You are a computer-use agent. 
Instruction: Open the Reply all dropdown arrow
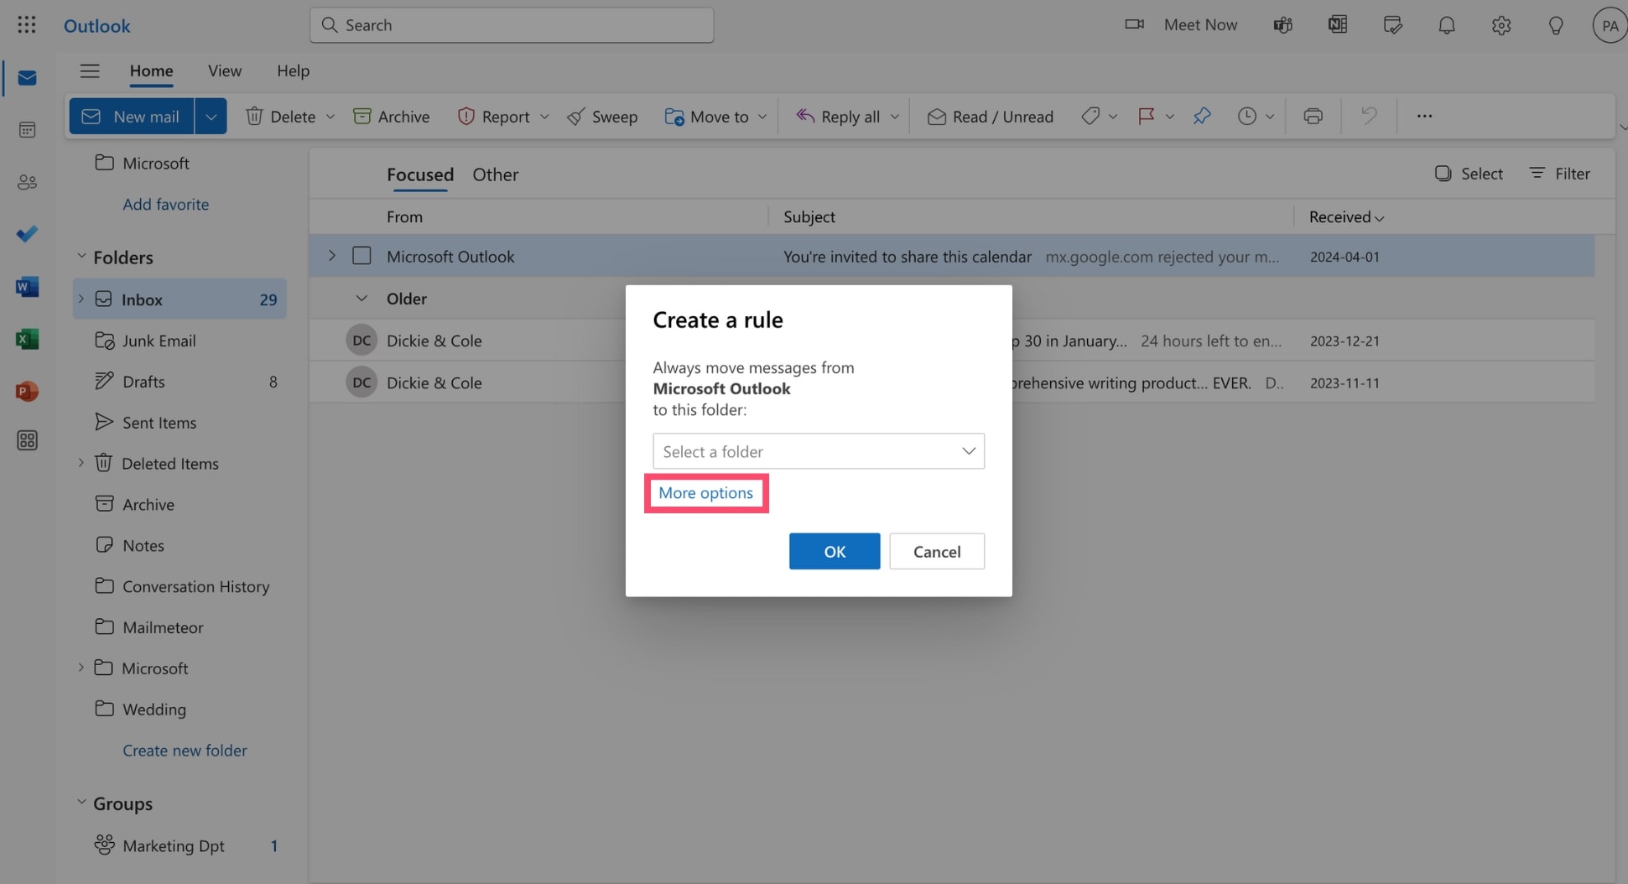pos(895,117)
